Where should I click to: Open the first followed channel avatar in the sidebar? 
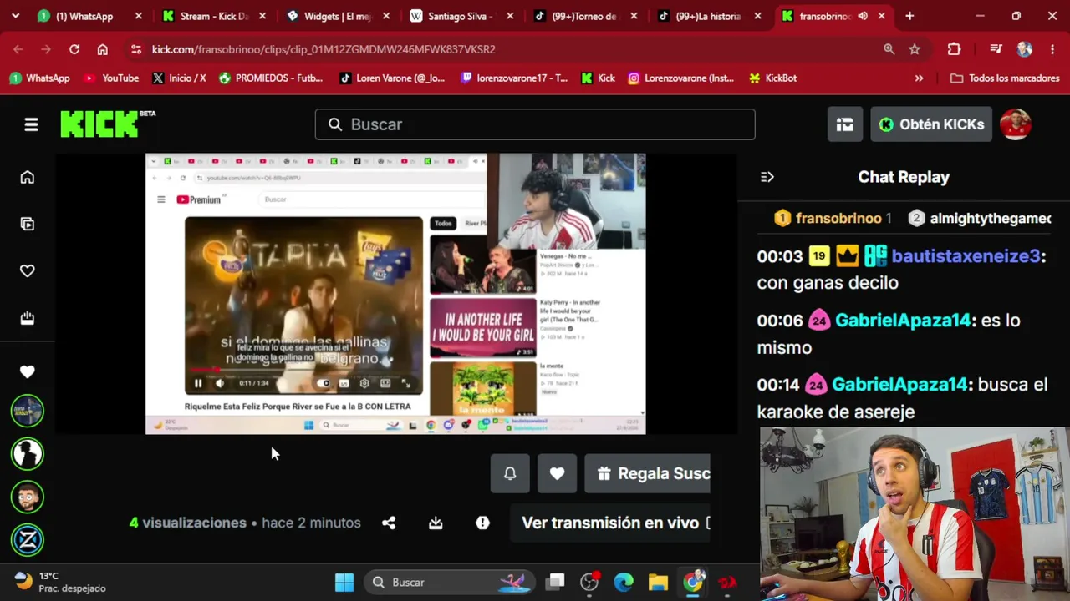click(x=28, y=411)
